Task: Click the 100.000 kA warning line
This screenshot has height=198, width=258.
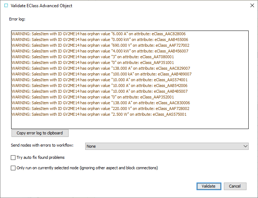Action: pyautogui.click(x=101, y=74)
